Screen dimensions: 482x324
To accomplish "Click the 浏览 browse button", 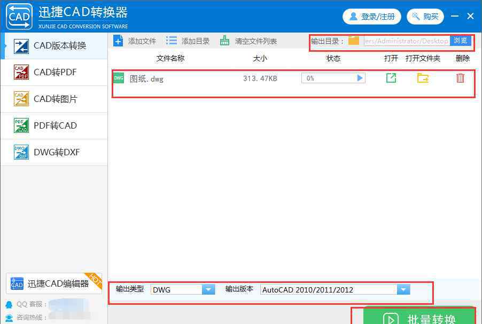I will pyautogui.click(x=460, y=41).
